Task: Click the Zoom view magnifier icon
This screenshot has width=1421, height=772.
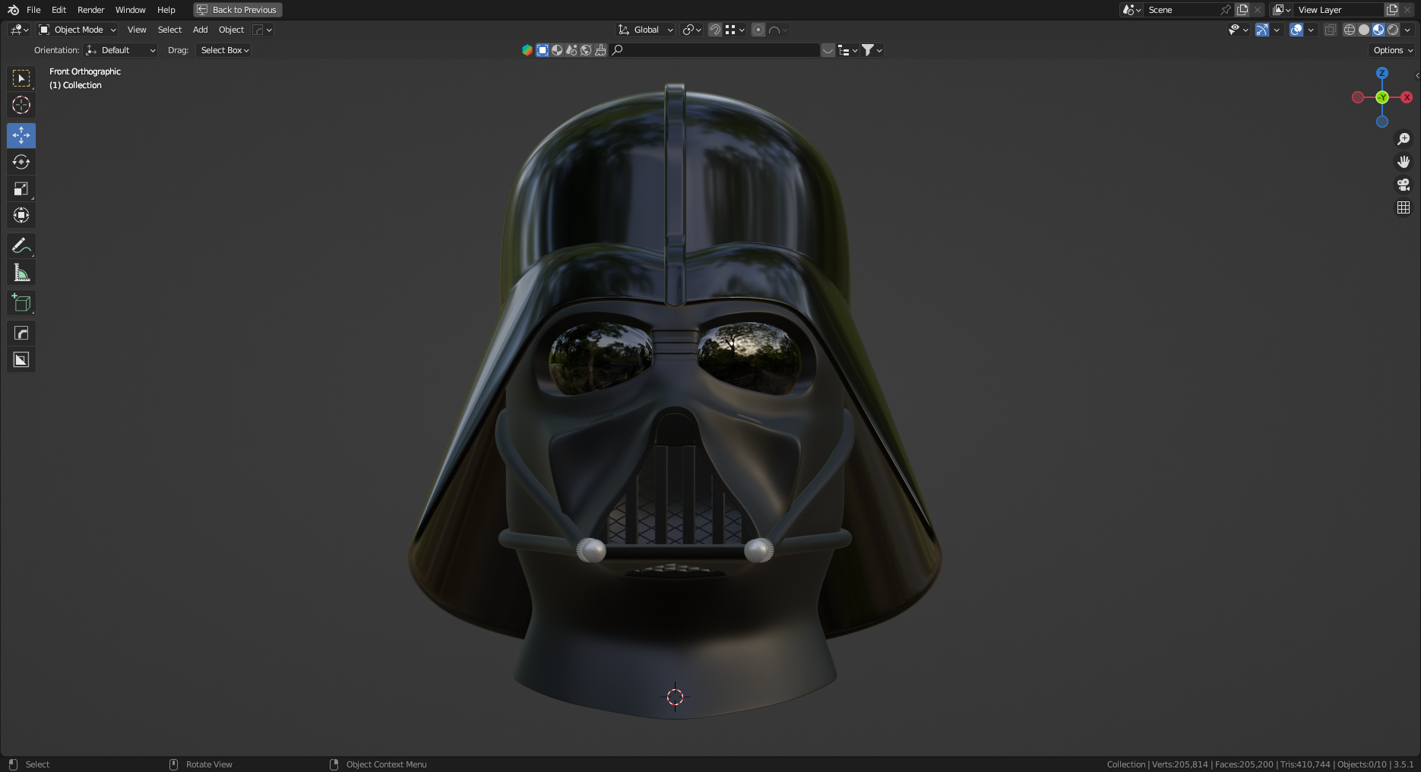Action: (x=1404, y=139)
